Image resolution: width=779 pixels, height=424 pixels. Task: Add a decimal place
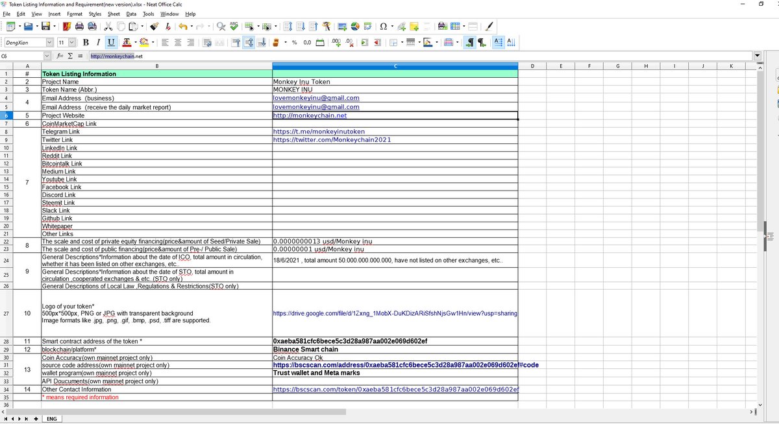(x=336, y=42)
